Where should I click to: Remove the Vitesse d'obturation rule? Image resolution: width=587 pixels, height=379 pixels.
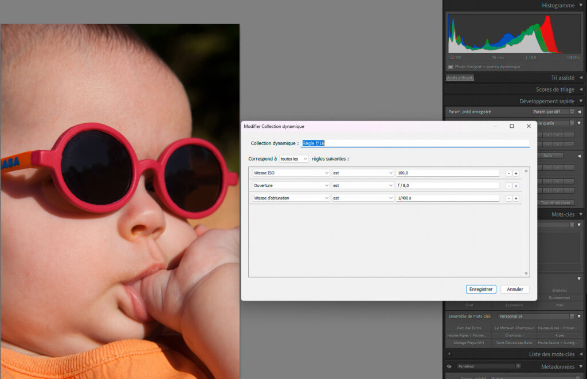coord(508,198)
